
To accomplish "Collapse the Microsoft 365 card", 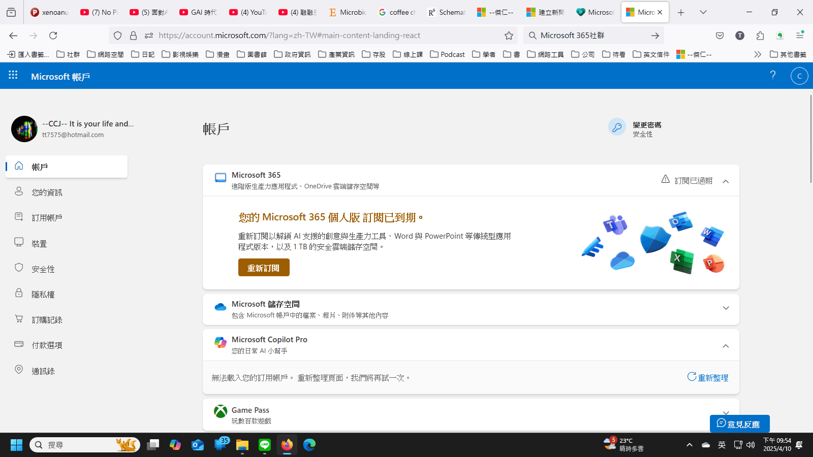I will [726, 181].
